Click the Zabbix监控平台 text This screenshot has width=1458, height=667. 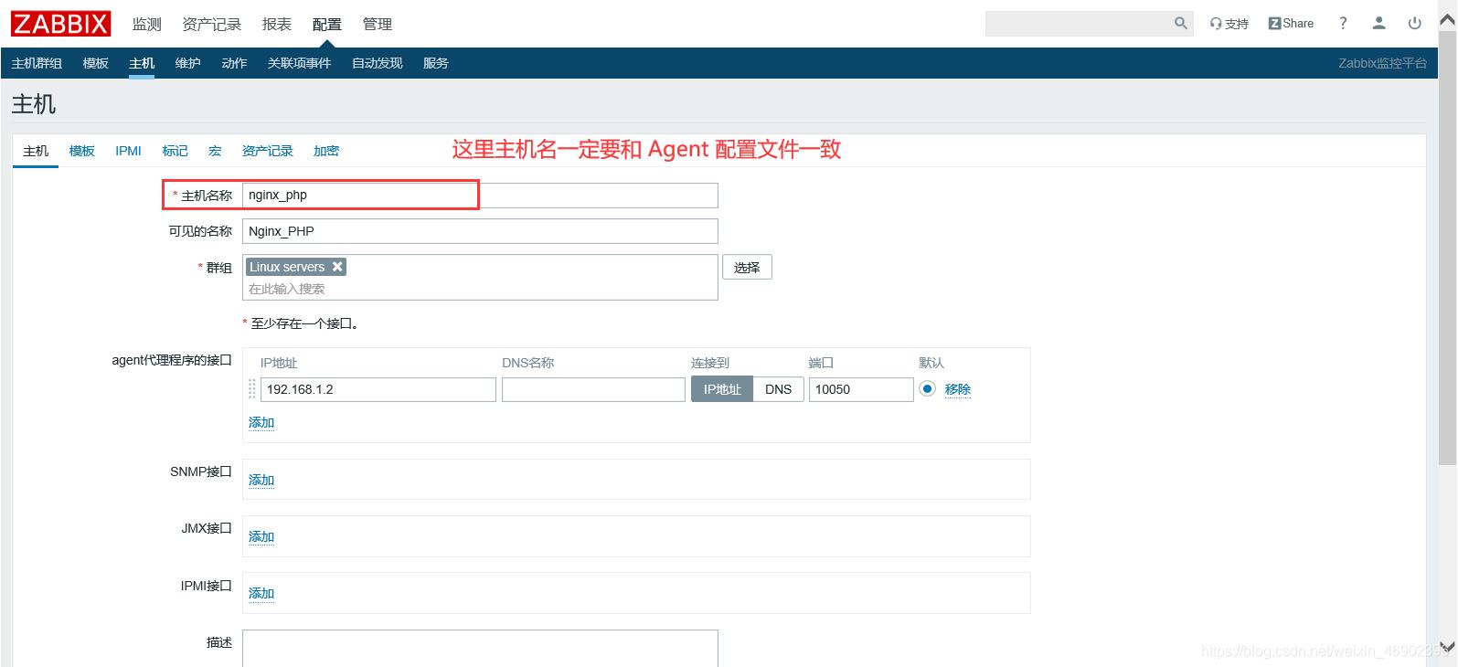click(x=1382, y=63)
